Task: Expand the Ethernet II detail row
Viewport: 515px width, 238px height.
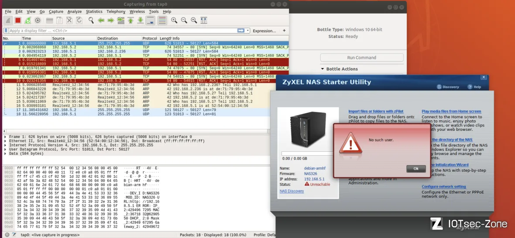Action: pos(5,141)
